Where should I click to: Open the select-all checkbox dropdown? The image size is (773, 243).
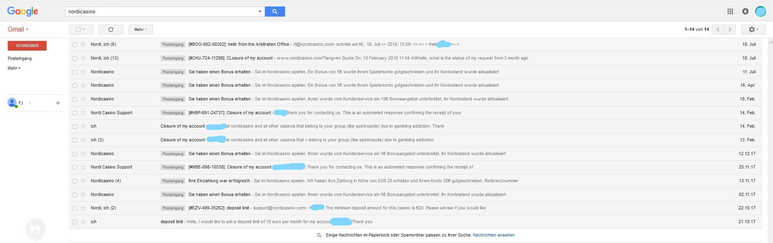81,29
